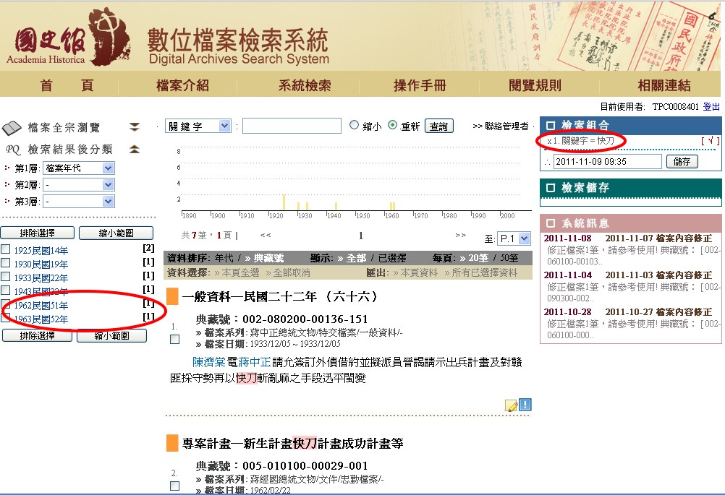Open the 閱覽規則 menu item
725x495 pixels.
pyautogui.click(x=535, y=85)
